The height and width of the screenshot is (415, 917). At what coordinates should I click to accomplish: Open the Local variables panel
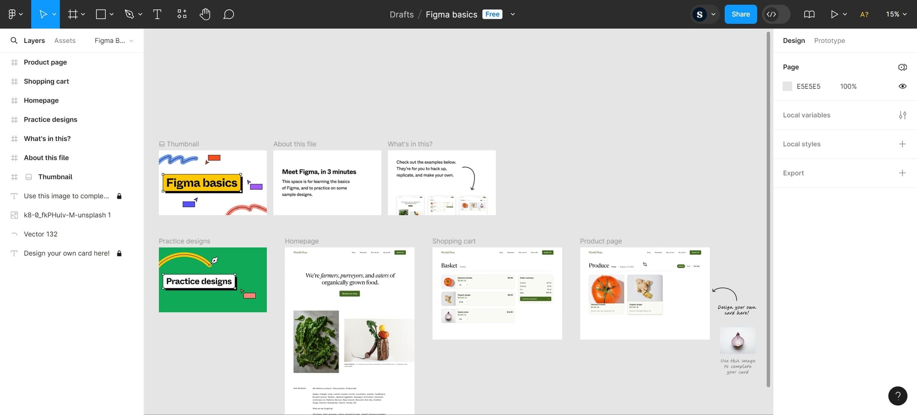click(x=903, y=115)
